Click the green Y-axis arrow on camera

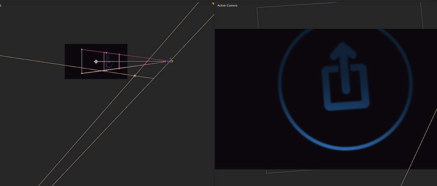pos(170,58)
